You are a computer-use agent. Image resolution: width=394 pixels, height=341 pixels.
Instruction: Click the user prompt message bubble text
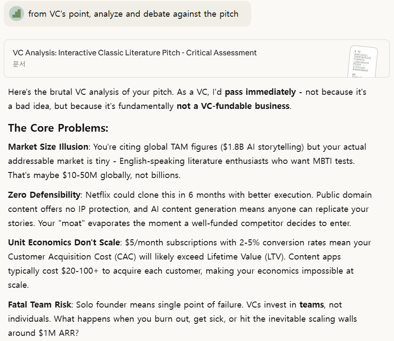133,14
